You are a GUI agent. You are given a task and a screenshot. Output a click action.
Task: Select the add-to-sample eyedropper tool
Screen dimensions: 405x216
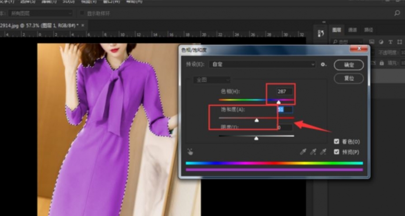pos(313,152)
